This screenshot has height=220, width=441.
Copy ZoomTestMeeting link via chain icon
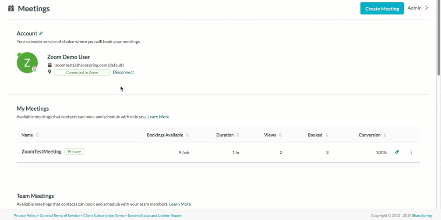(x=397, y=152)
